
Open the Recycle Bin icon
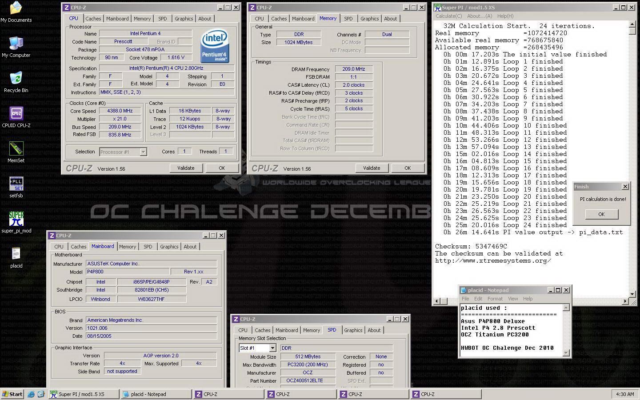pyautogui.click(x=16, y=82)
